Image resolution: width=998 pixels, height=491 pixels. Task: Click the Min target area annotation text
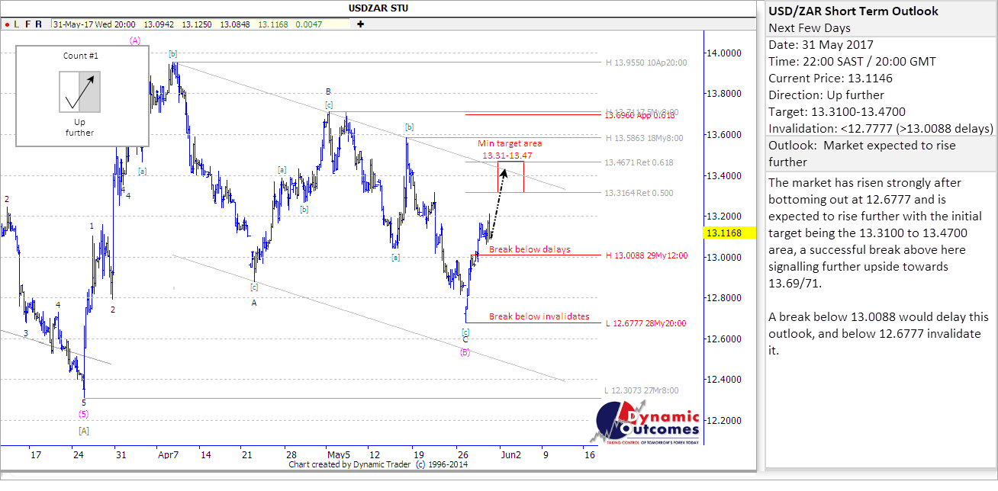(510, 143)
